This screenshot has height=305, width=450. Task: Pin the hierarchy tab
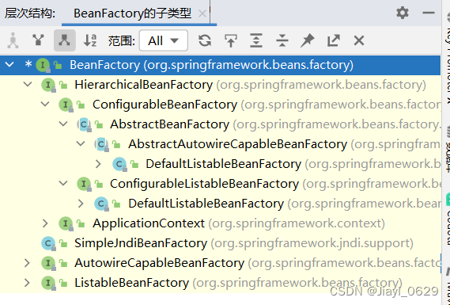click(x=308, y=40)
